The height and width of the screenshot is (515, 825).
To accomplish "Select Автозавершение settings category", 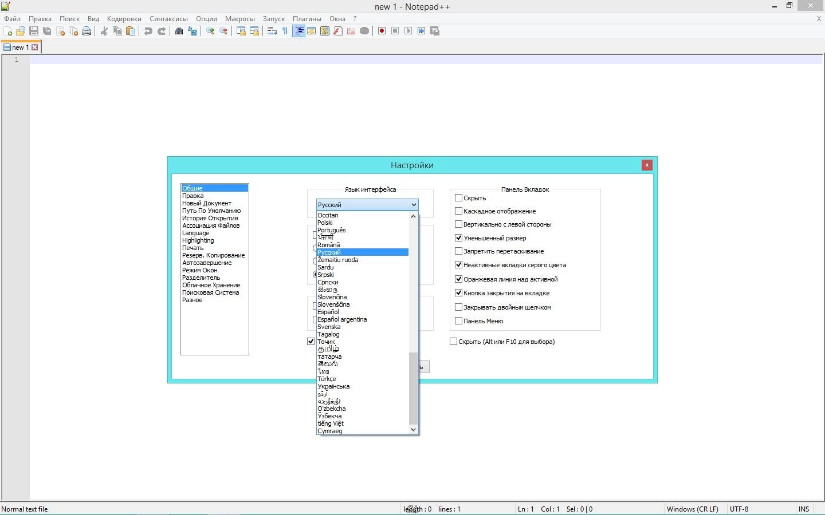I will (x=214, y=263).
